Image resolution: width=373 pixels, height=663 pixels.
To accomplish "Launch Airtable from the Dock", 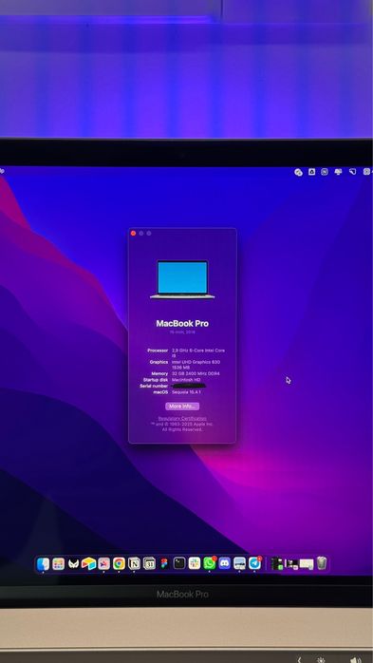I will (x=88, y=563).
